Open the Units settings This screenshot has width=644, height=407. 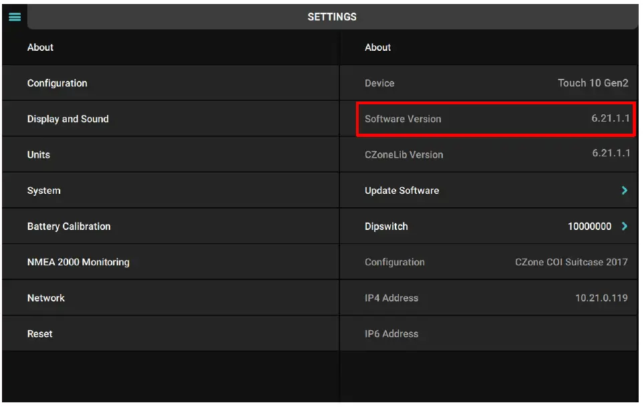pos(170,155)
